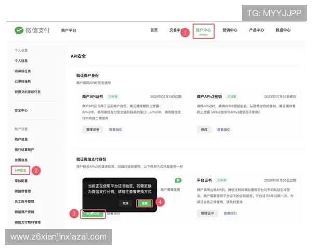The width and height of the screenshot is (312, 250).
Task: Open 审核配置 in the sidebar
Action: [21, 181]
